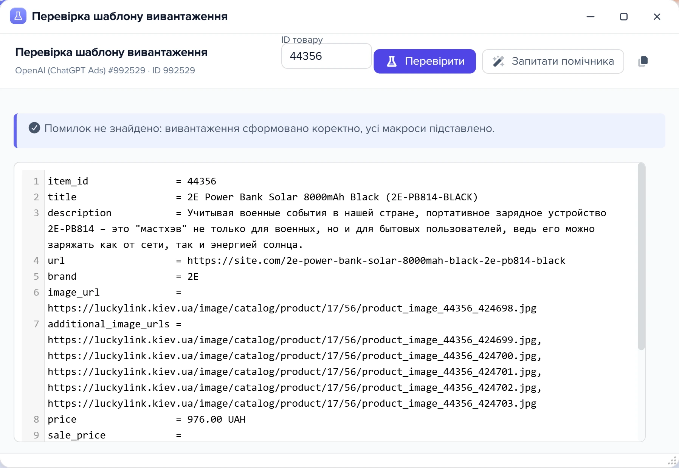Minimize the window
This screenshot has width=679, height=468.
point(591,17)
